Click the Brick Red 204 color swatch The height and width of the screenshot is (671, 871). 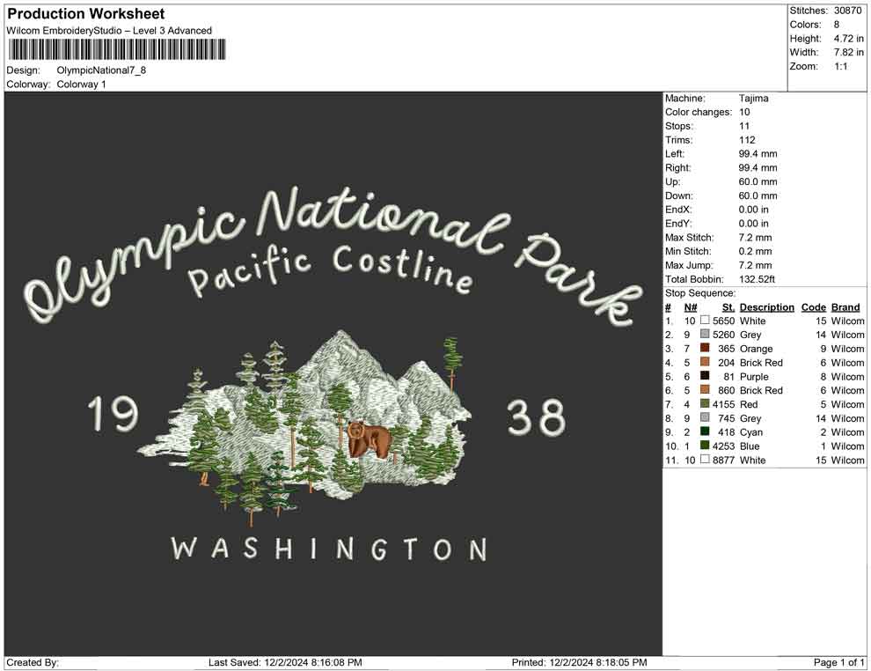coord(705,362)
